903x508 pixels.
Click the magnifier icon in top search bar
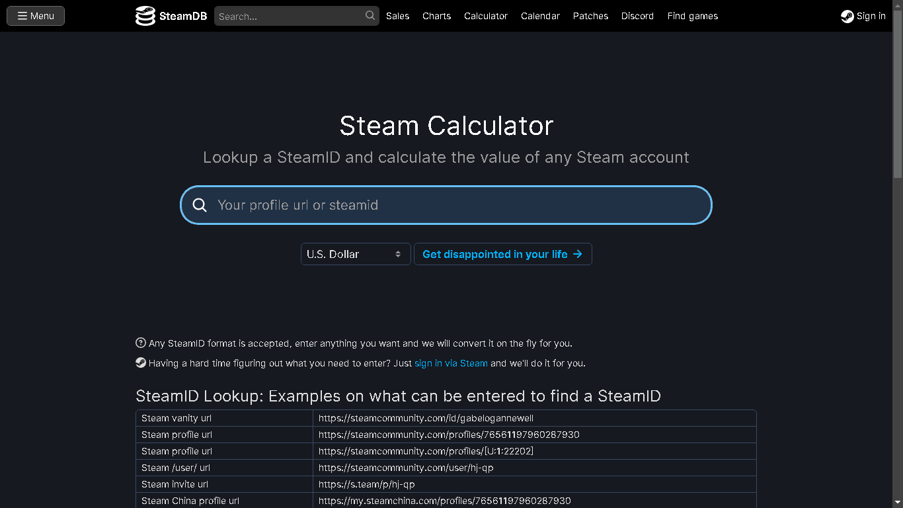[370, 16]
